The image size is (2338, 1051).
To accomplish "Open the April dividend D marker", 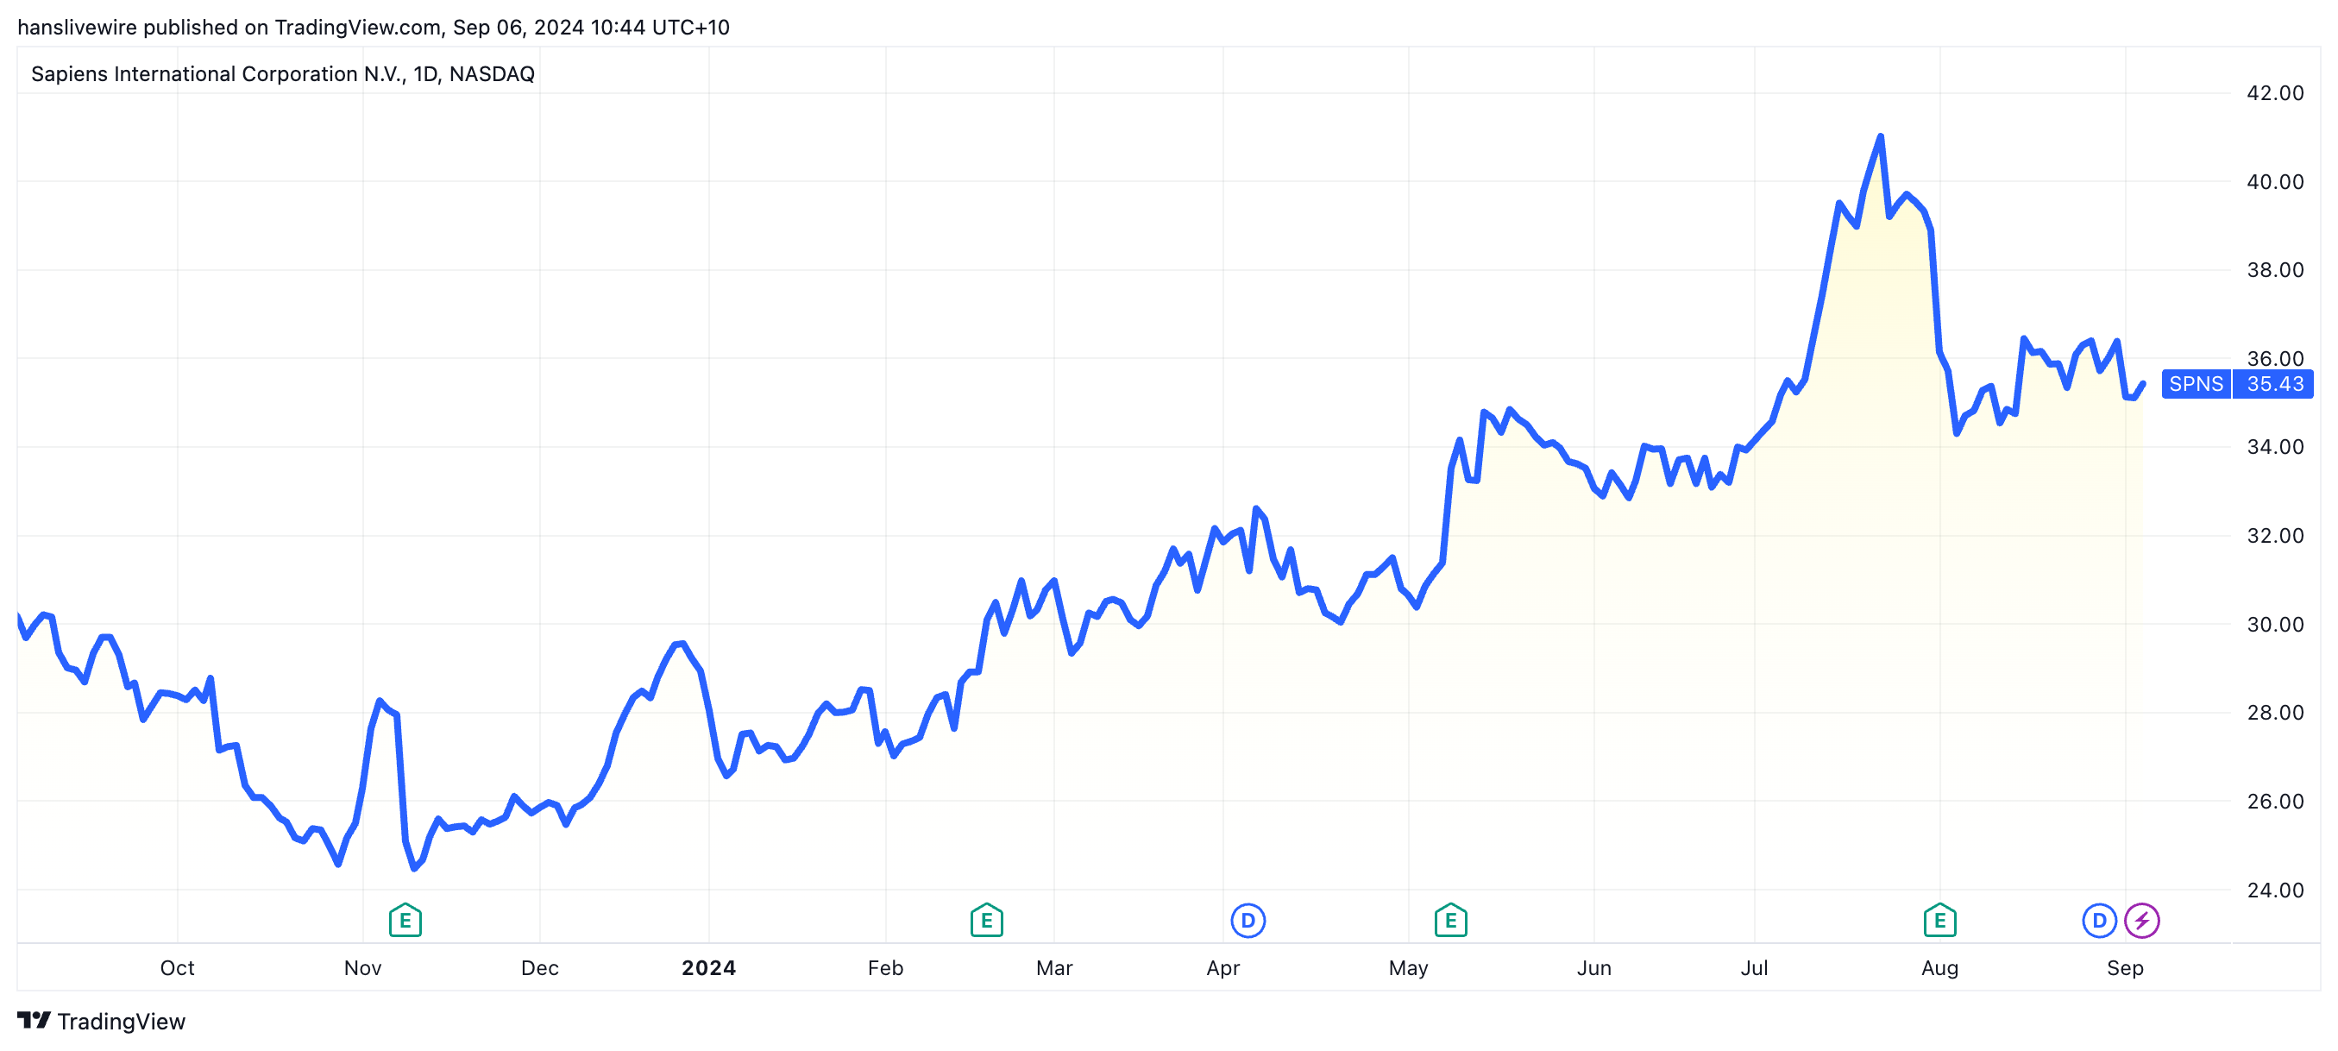I will [x=1248, y=921].
